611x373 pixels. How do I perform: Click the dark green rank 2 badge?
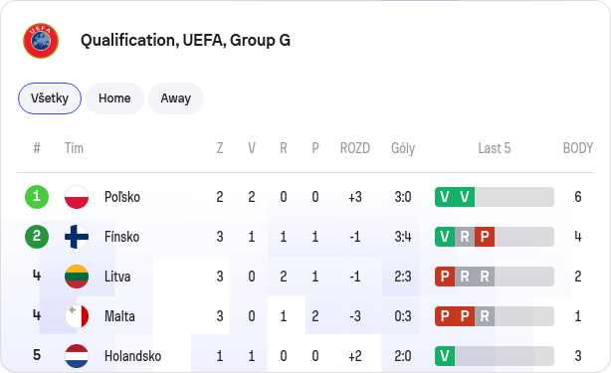pos(37,237)
